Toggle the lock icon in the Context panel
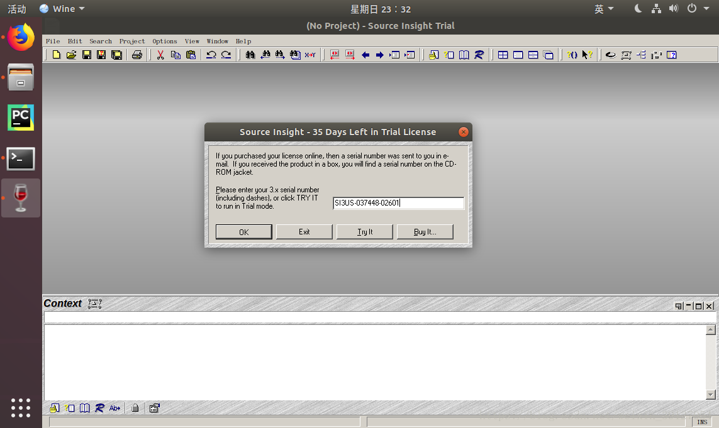719x428 pixels. click(135, 408)
